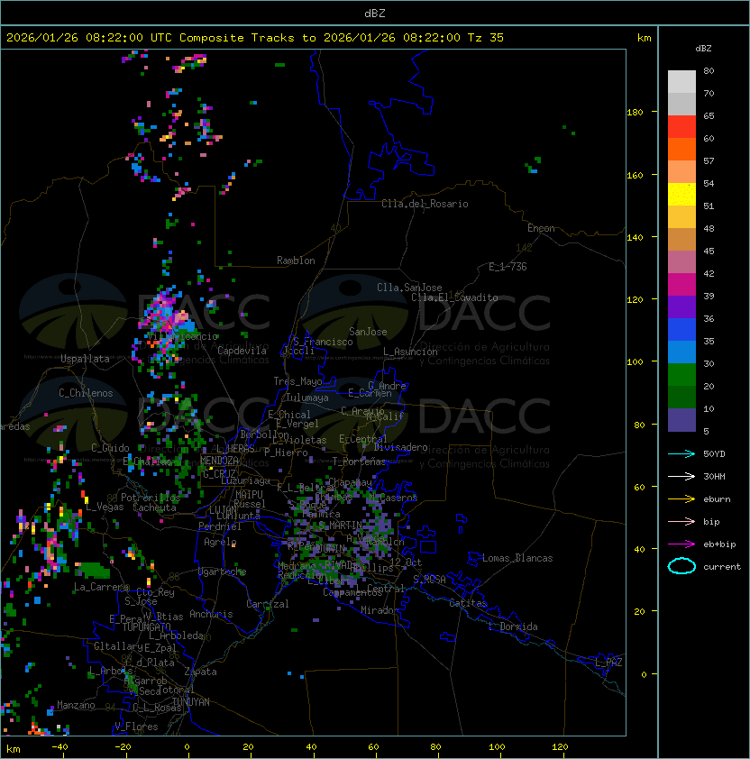The image size is (750, 759).
Task: Click the 'dBZ' heading above the color scale
Action: (703, 49)
